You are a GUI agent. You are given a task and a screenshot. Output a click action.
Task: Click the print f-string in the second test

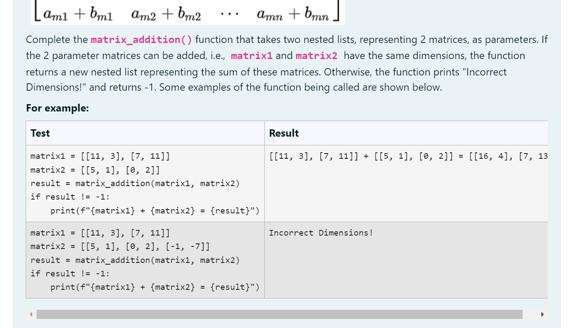(154, 287)
